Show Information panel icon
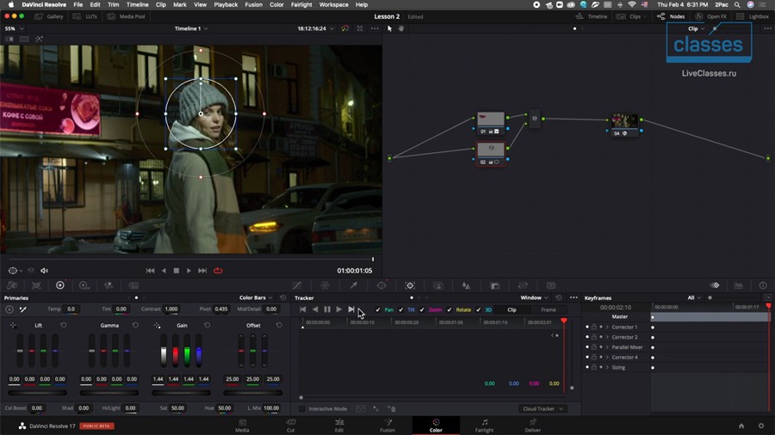The width and height of the screenshot is (775, 435). (763, 285)
